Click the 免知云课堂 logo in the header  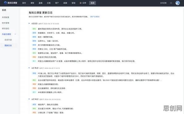coord(10,3)
